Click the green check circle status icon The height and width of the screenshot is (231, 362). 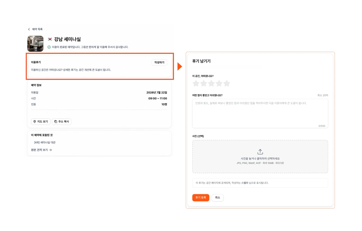point(49,47)
